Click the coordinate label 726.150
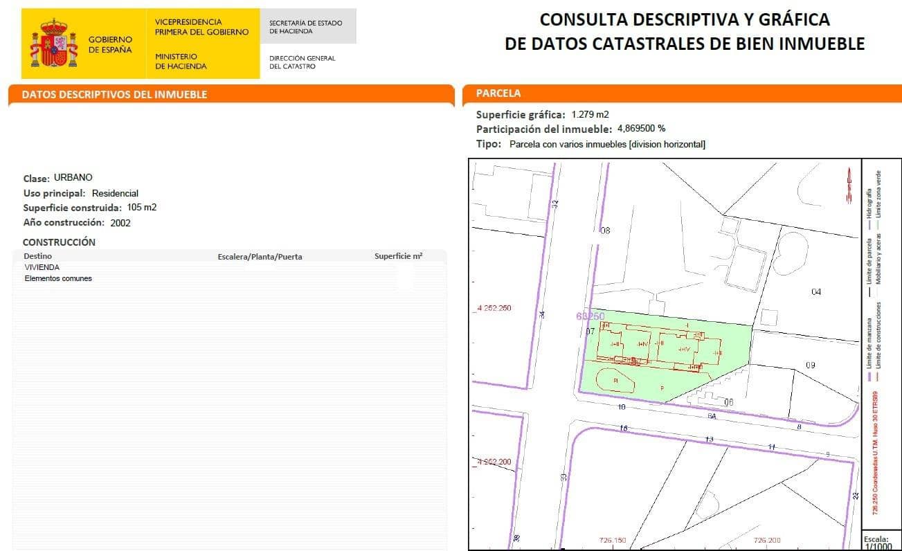 pyautogui.click(x=613, y=539)
